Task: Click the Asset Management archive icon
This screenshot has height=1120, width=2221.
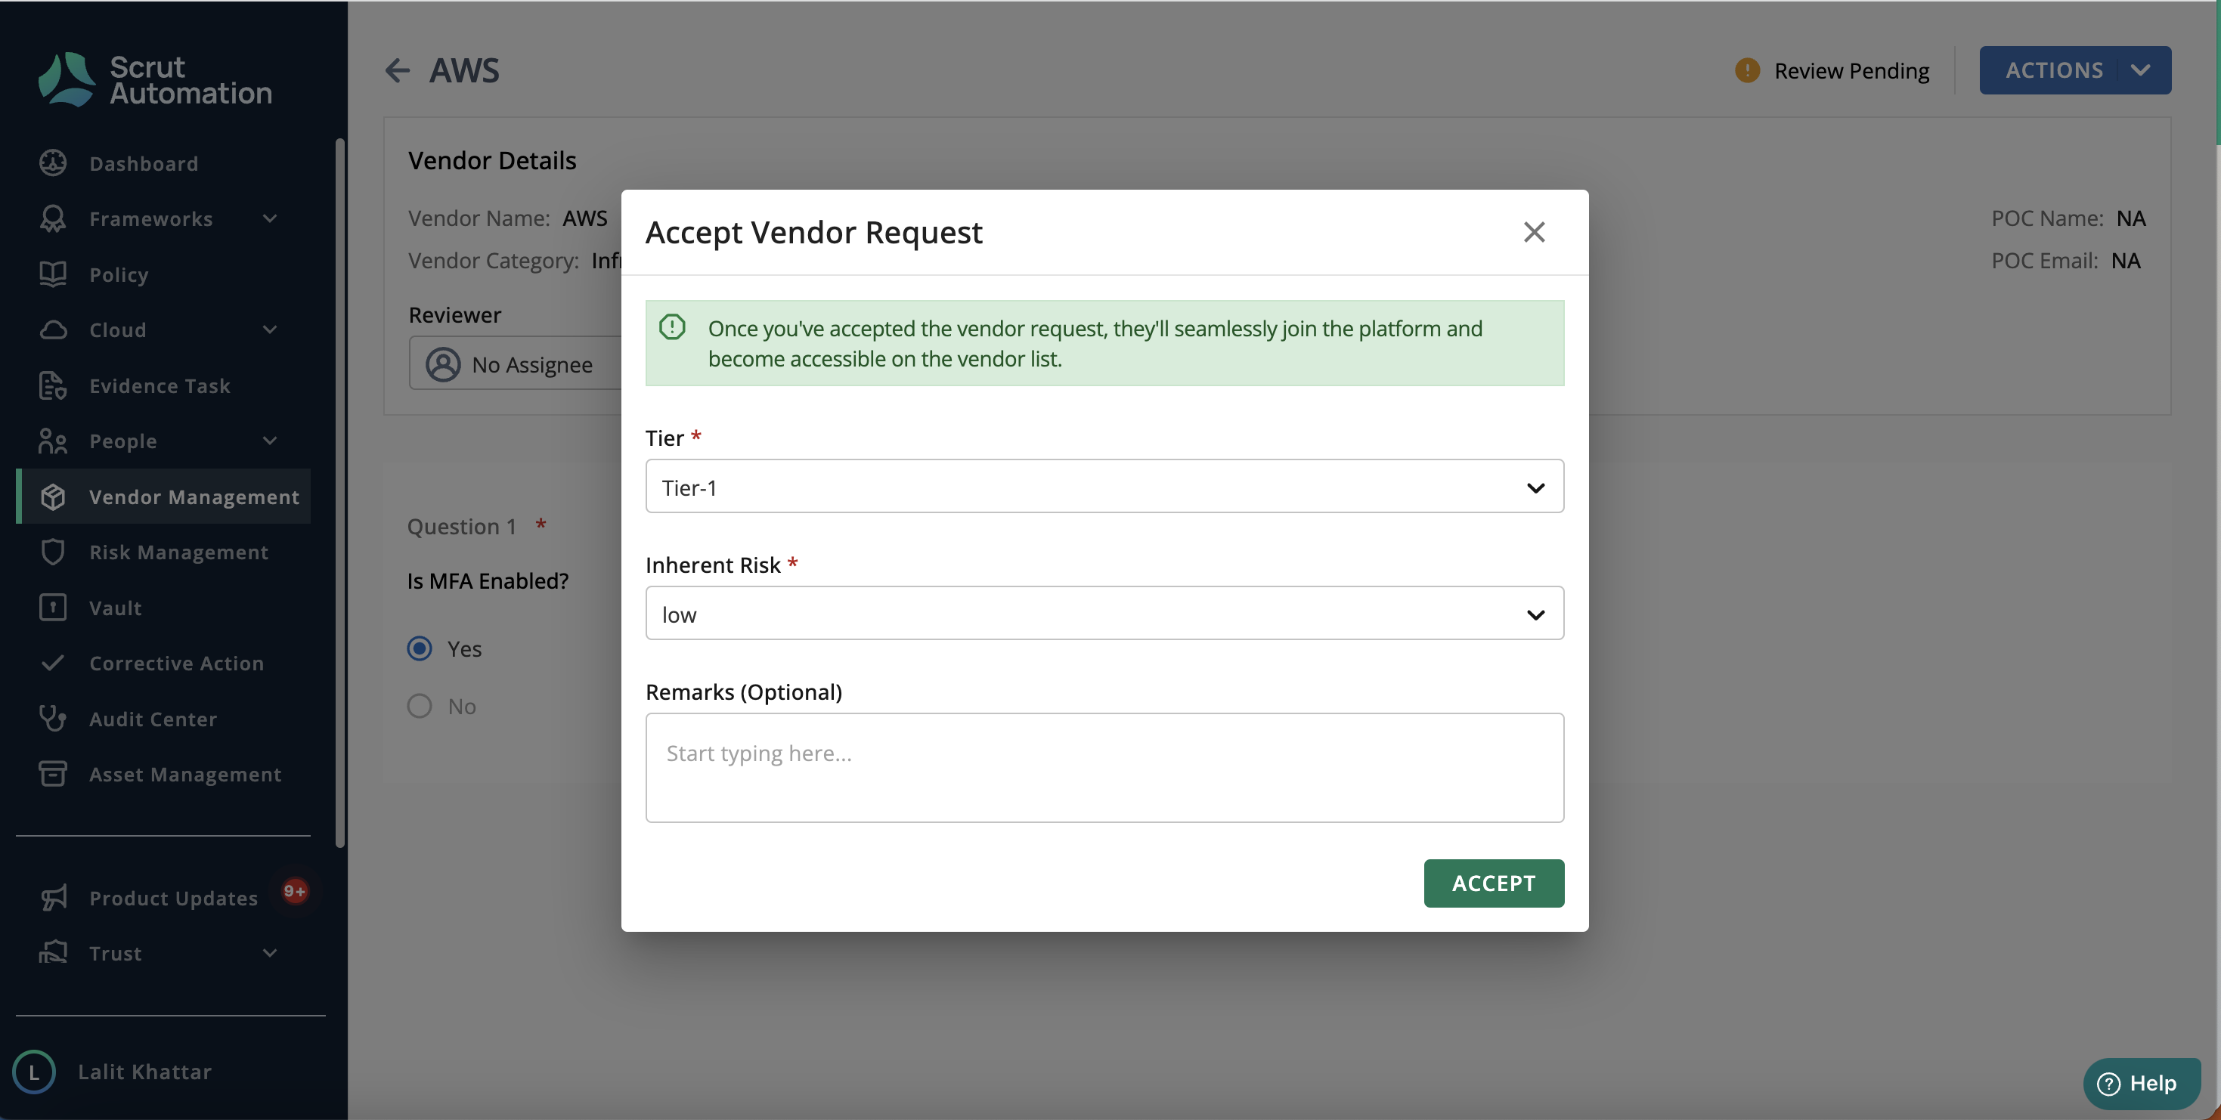Action: (53, 773)
